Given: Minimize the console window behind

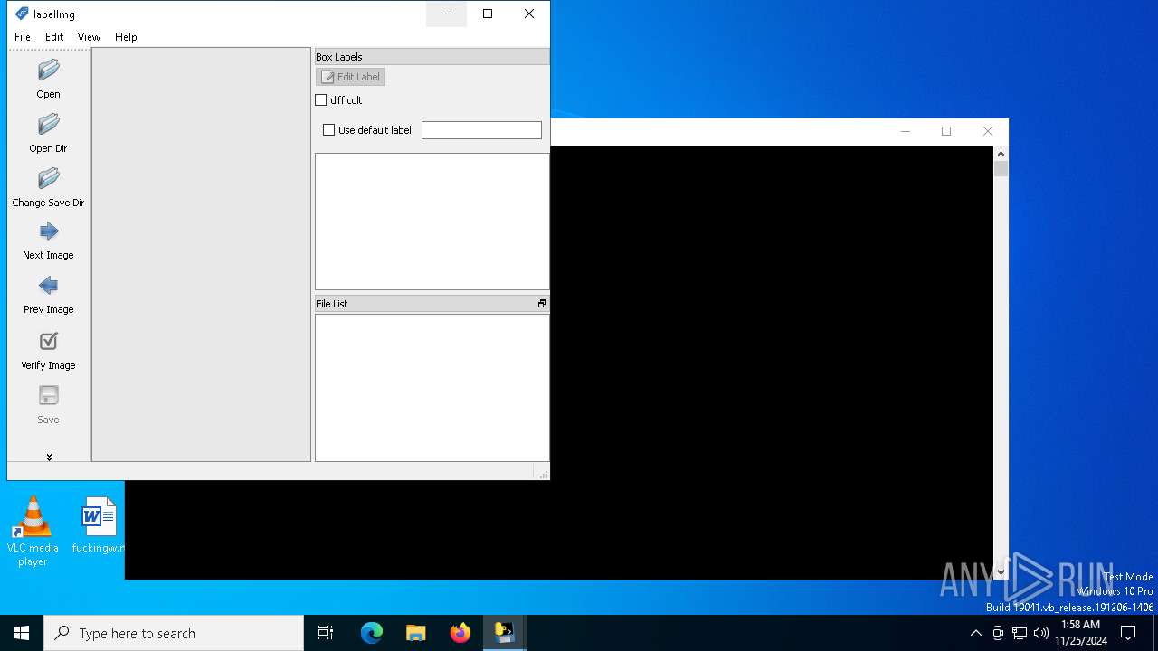Looking at the screenshot, I should pyautogui.click(x=905, y=131).
